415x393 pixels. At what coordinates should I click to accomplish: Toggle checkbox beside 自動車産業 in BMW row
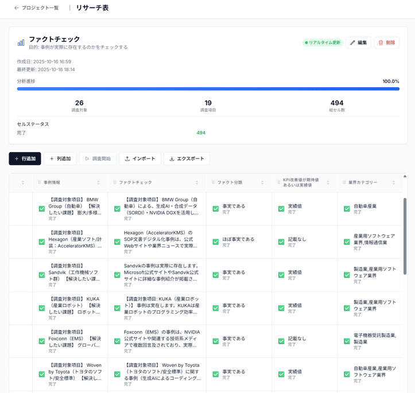tap(347, 209)
